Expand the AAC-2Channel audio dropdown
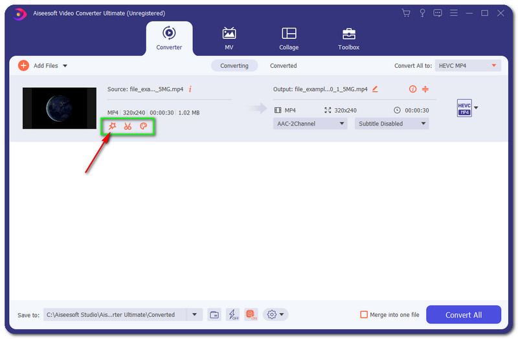This screenshot has width=518, height=339. pos(310,124)
